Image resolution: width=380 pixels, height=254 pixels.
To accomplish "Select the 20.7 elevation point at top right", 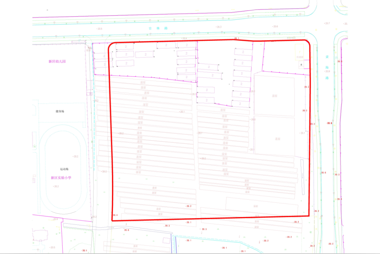I will (327, 23).
